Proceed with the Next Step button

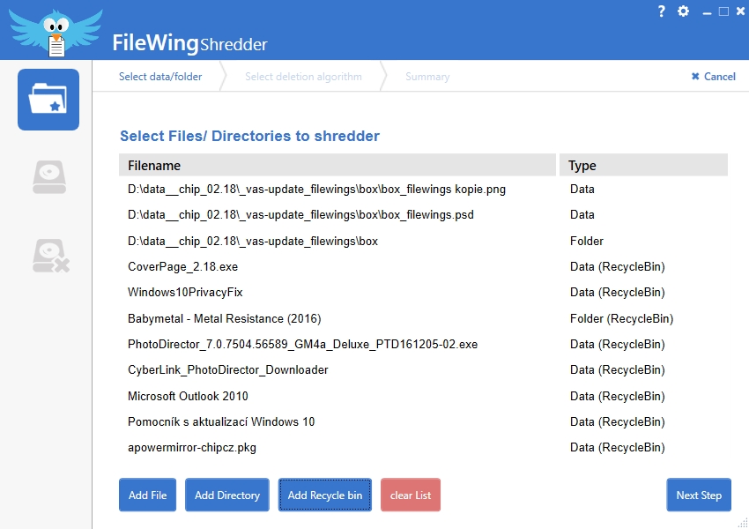click(699, 495)
